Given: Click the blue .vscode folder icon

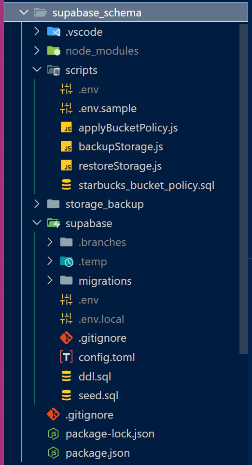Looking at the screenshot, I should pyautogui.click(x=54, y=32).
